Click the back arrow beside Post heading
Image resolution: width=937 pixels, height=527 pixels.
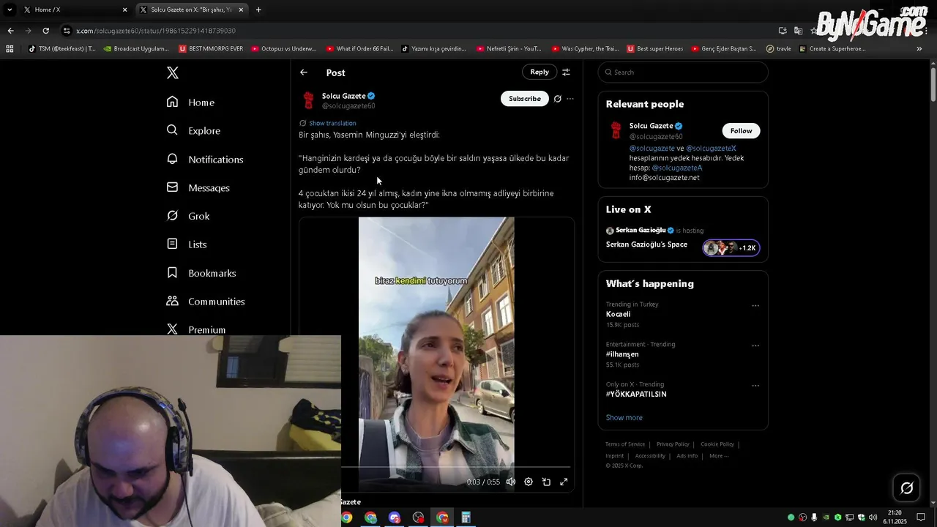point(304,72)
